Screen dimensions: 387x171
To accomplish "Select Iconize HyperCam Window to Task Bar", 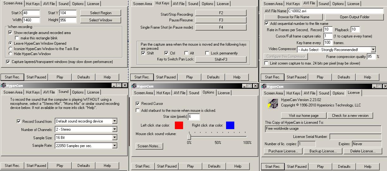I will [x=10, y=49].
